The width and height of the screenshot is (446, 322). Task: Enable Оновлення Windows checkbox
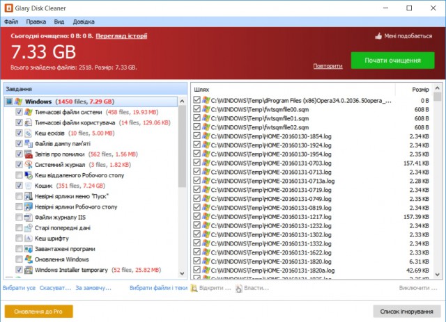(x=19, y=259)
